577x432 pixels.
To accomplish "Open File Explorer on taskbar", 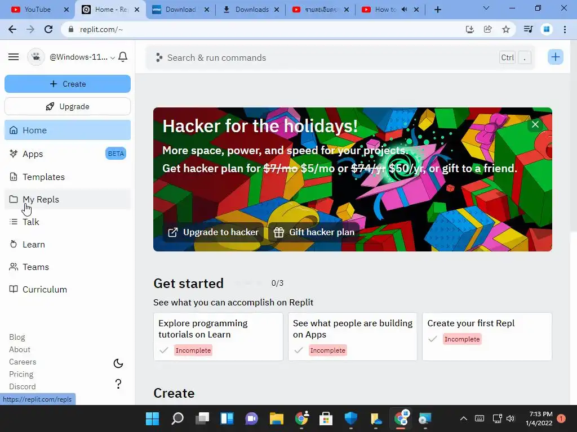I will (x=276, y=418).
